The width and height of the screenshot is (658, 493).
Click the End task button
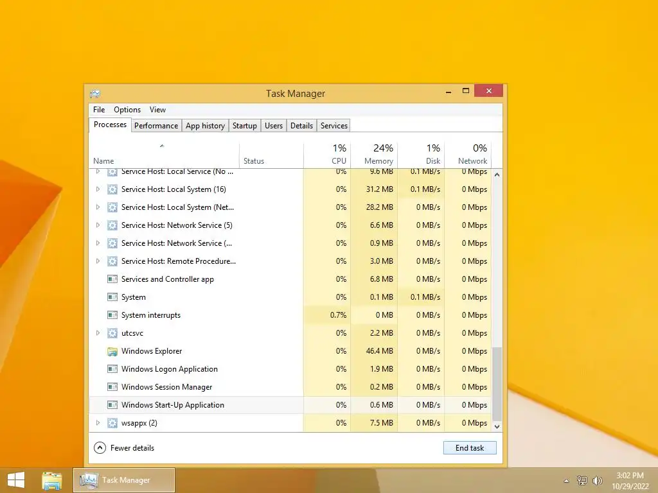[470, 447]
